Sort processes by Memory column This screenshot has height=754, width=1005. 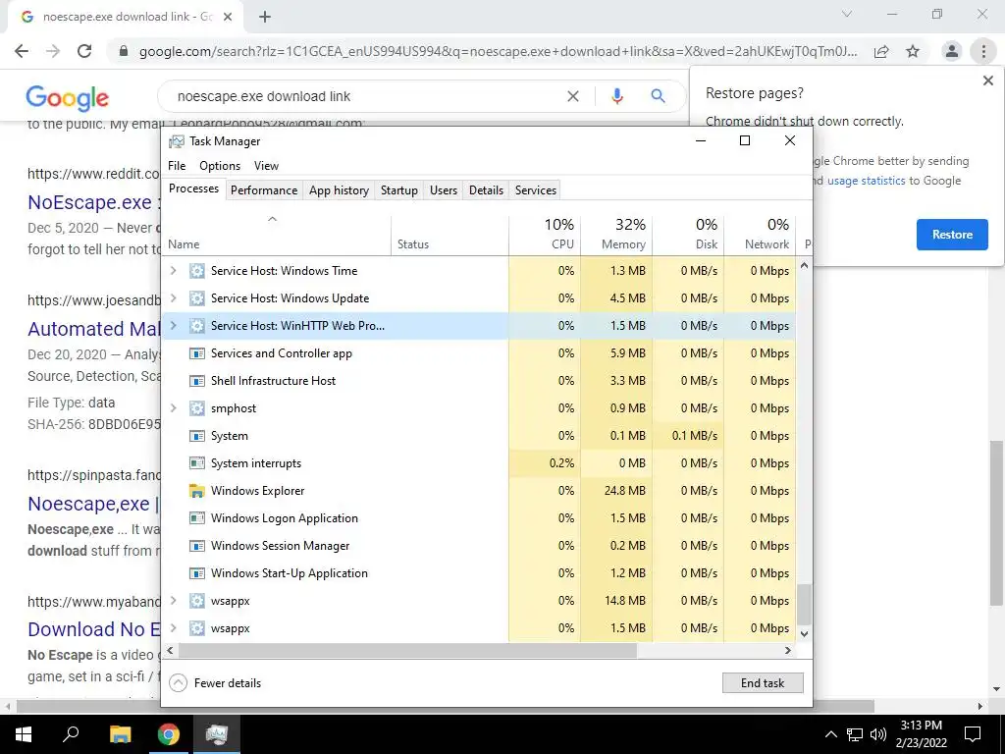point(616,235)
